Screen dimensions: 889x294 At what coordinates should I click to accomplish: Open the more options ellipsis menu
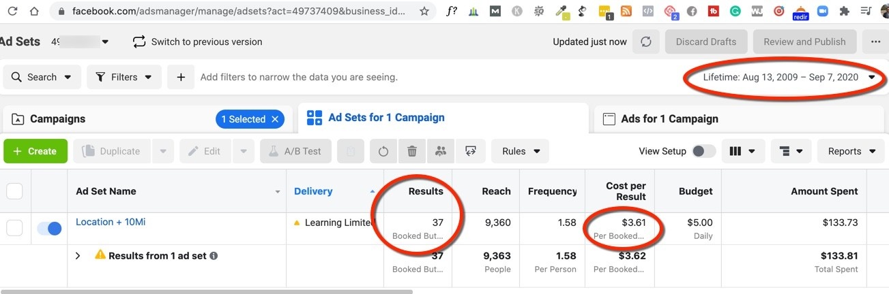pyautogui.click(x=875, y=42)
